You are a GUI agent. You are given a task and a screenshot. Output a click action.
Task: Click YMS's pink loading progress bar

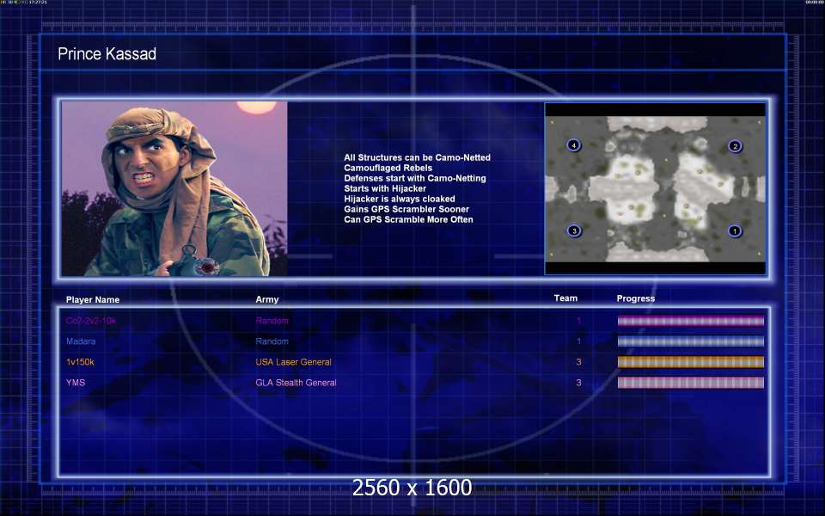point(691,383)
